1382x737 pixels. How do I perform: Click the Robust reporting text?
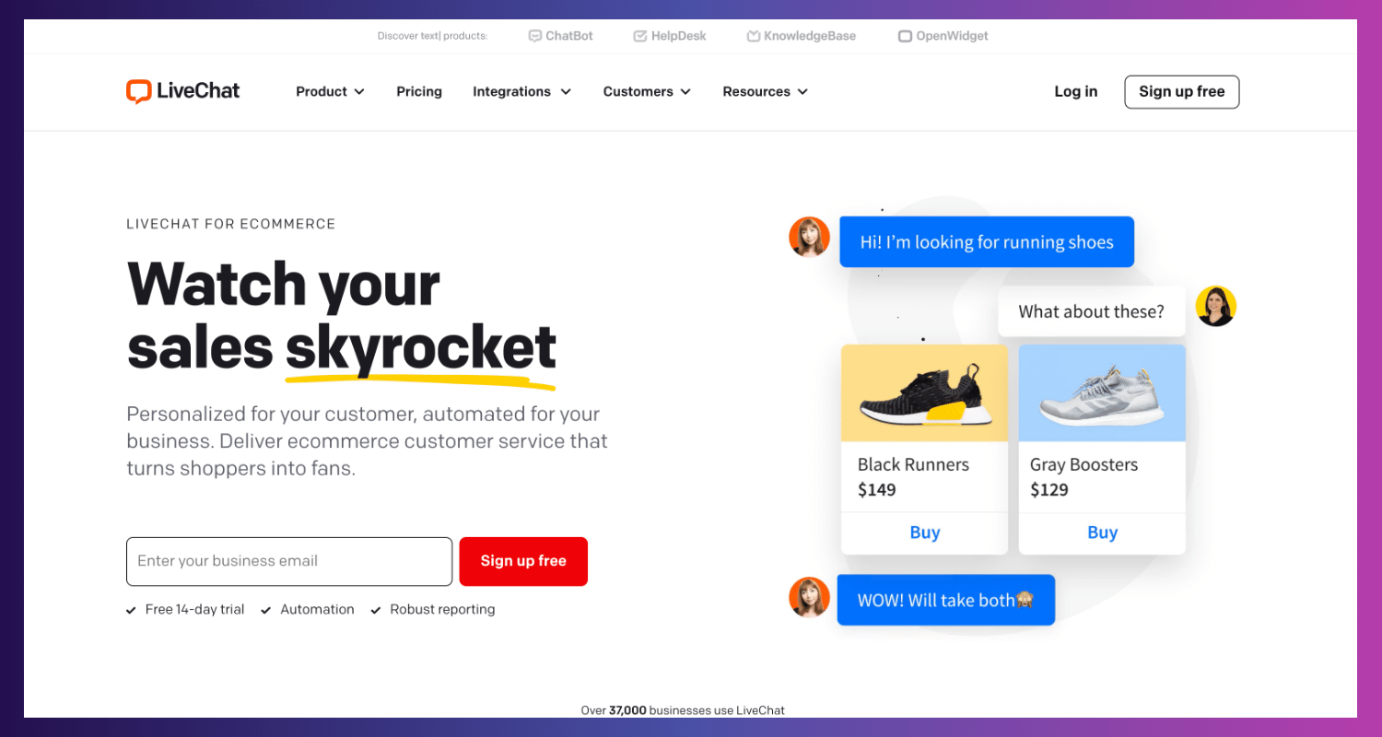442,609
